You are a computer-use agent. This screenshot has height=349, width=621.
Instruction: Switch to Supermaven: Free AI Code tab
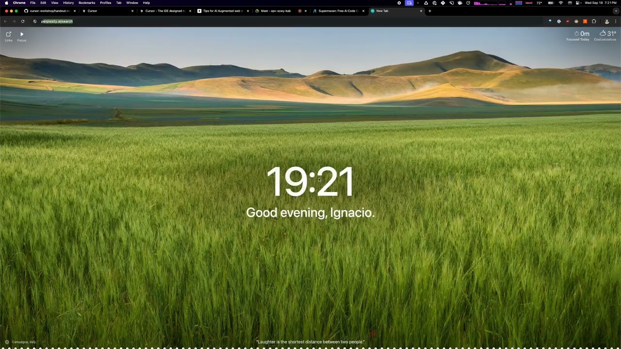[338, 11]
